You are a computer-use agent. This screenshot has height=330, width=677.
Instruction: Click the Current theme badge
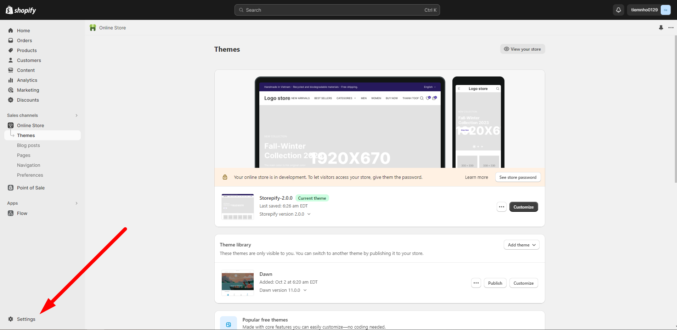coord(312,198)
